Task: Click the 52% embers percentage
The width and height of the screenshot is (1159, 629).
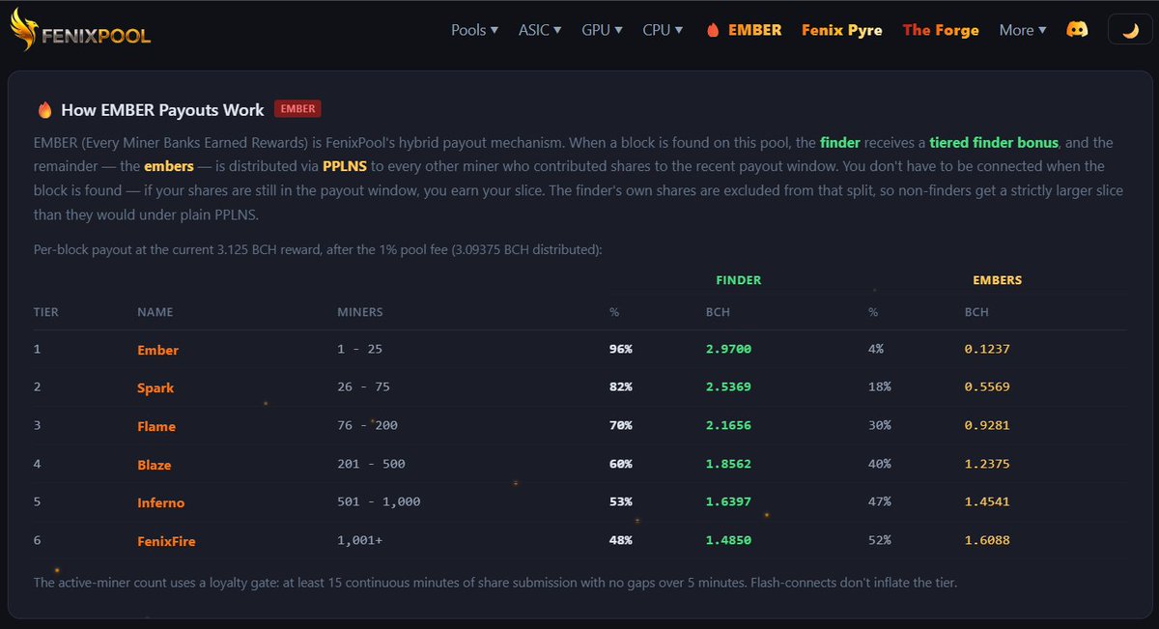Action: tap(880, 540)
